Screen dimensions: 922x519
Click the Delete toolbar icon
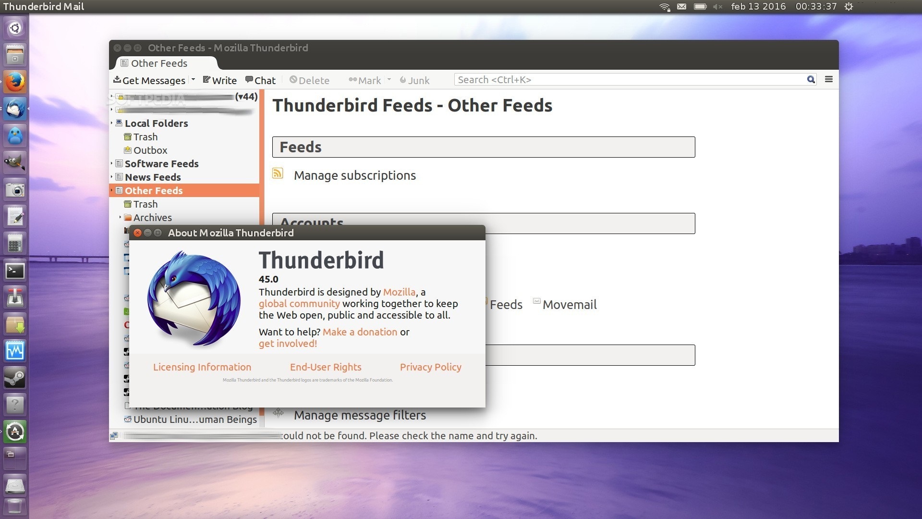(293, 80)
